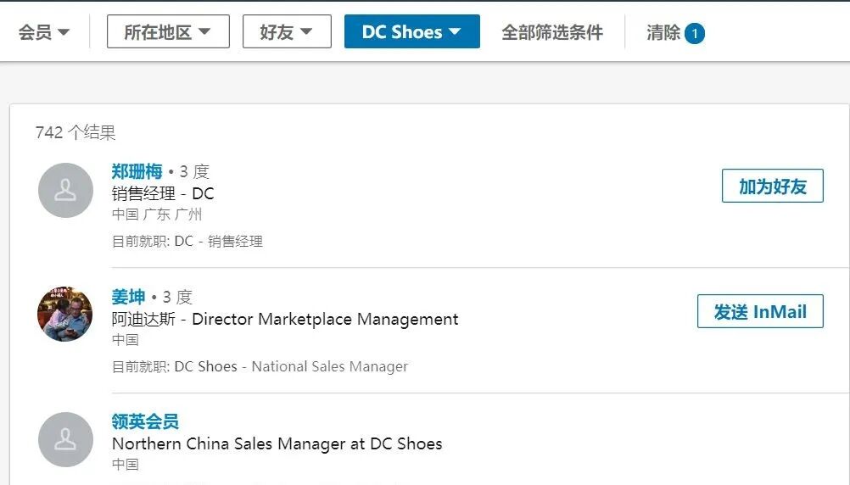This screenshot has width=850, height=485.
Task: Open 郑珊梅 profile name link
Action: tap(137, 171)
